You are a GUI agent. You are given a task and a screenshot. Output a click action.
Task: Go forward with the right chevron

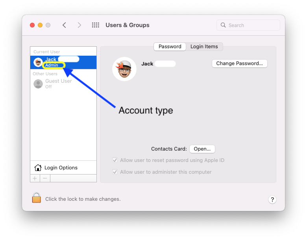[x=79, y=25]
